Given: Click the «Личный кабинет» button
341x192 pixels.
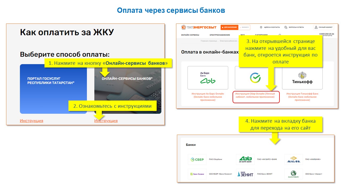Looking at the screenshot, I should [324, 27].
